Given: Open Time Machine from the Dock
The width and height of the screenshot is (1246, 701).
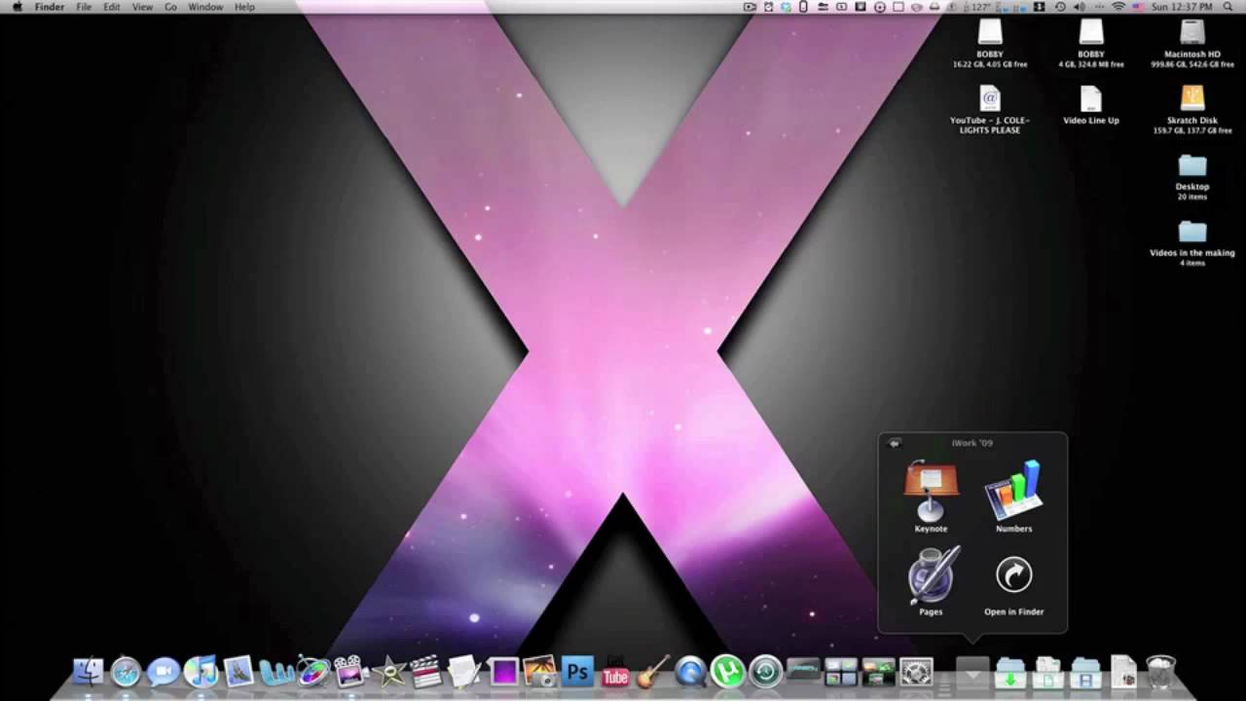Looking at the screenshot, I should 766,672.
